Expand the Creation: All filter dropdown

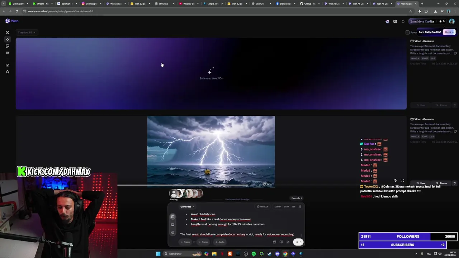pyautogui.click(x=27, y=32)
